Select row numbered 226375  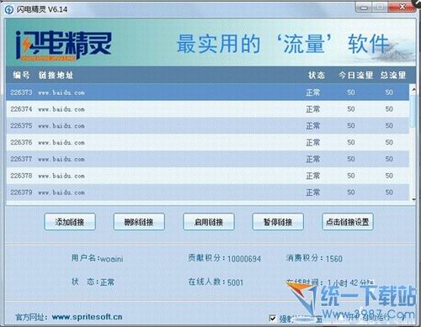tap(207, 125)
